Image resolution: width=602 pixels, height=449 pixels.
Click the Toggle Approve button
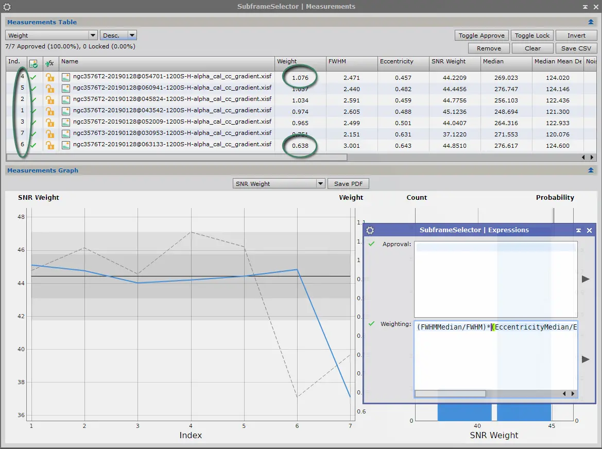pyautogui.click(x=481, y=36)
